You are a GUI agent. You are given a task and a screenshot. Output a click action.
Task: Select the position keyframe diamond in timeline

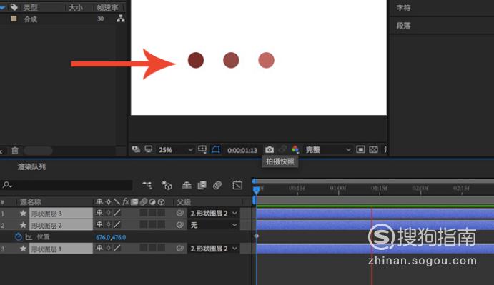point(257,236)
